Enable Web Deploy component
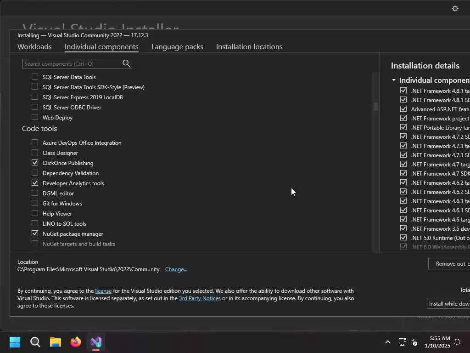 click(x=35, y=117)
